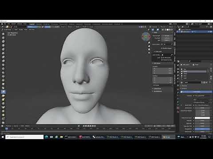Open the Brush settings popover
This screenshot has height=159, width=213.
tap(63, 27)
